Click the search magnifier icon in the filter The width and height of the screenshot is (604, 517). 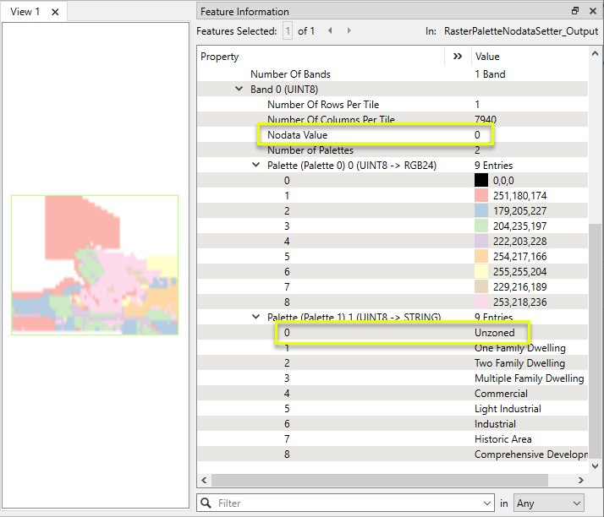point(206,503)
